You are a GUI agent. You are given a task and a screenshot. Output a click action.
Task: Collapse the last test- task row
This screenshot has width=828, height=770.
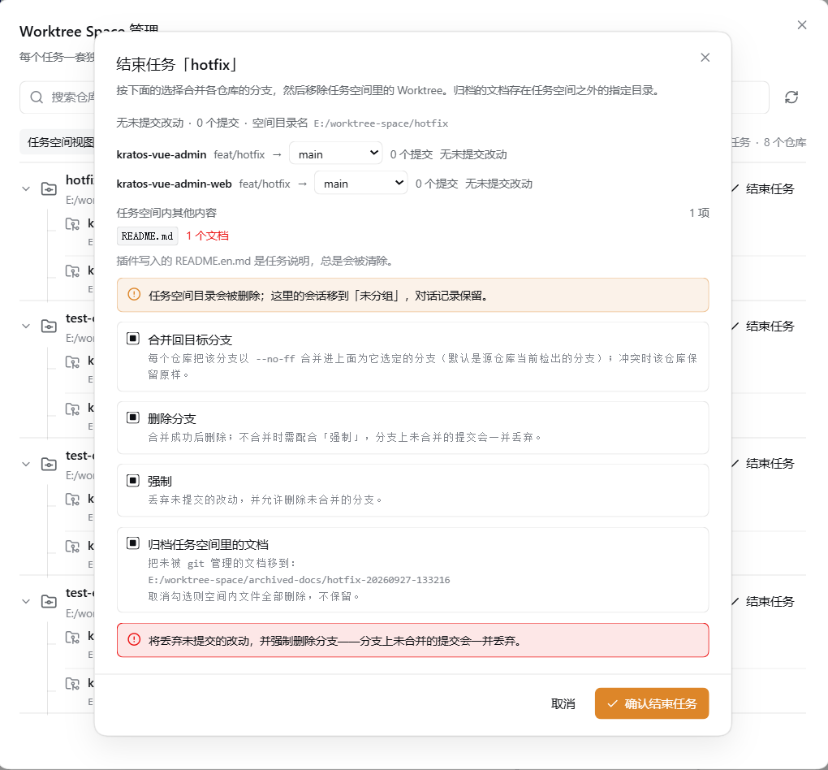[26, 601]
